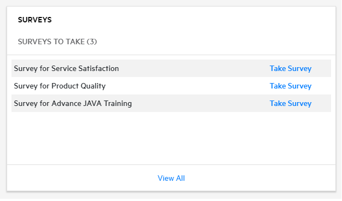The height and width of the screenshot is (201, 342).
Task: Click the word Satisfaction in the first row
Action: (98, 69)
